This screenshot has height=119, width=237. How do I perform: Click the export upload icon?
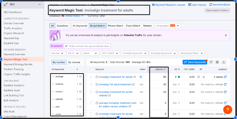(224, 62)
